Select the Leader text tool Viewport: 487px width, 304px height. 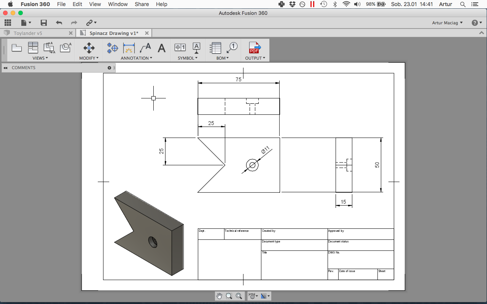145,48
